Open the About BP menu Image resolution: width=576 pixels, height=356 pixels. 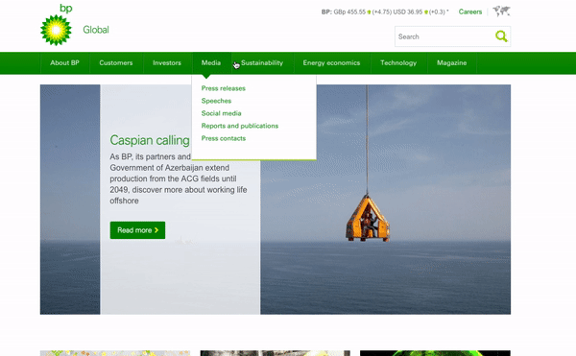coord(64,62)
